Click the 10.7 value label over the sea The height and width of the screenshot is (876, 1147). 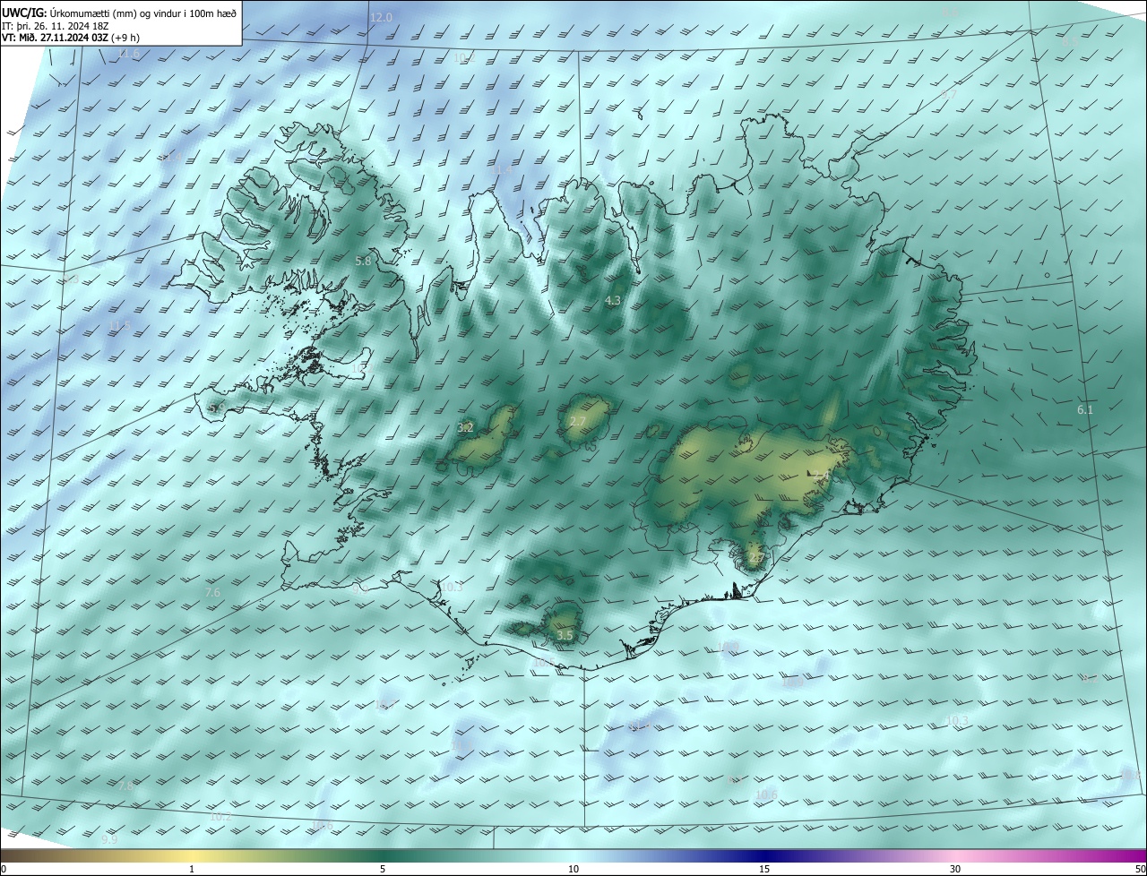point(385,706)
